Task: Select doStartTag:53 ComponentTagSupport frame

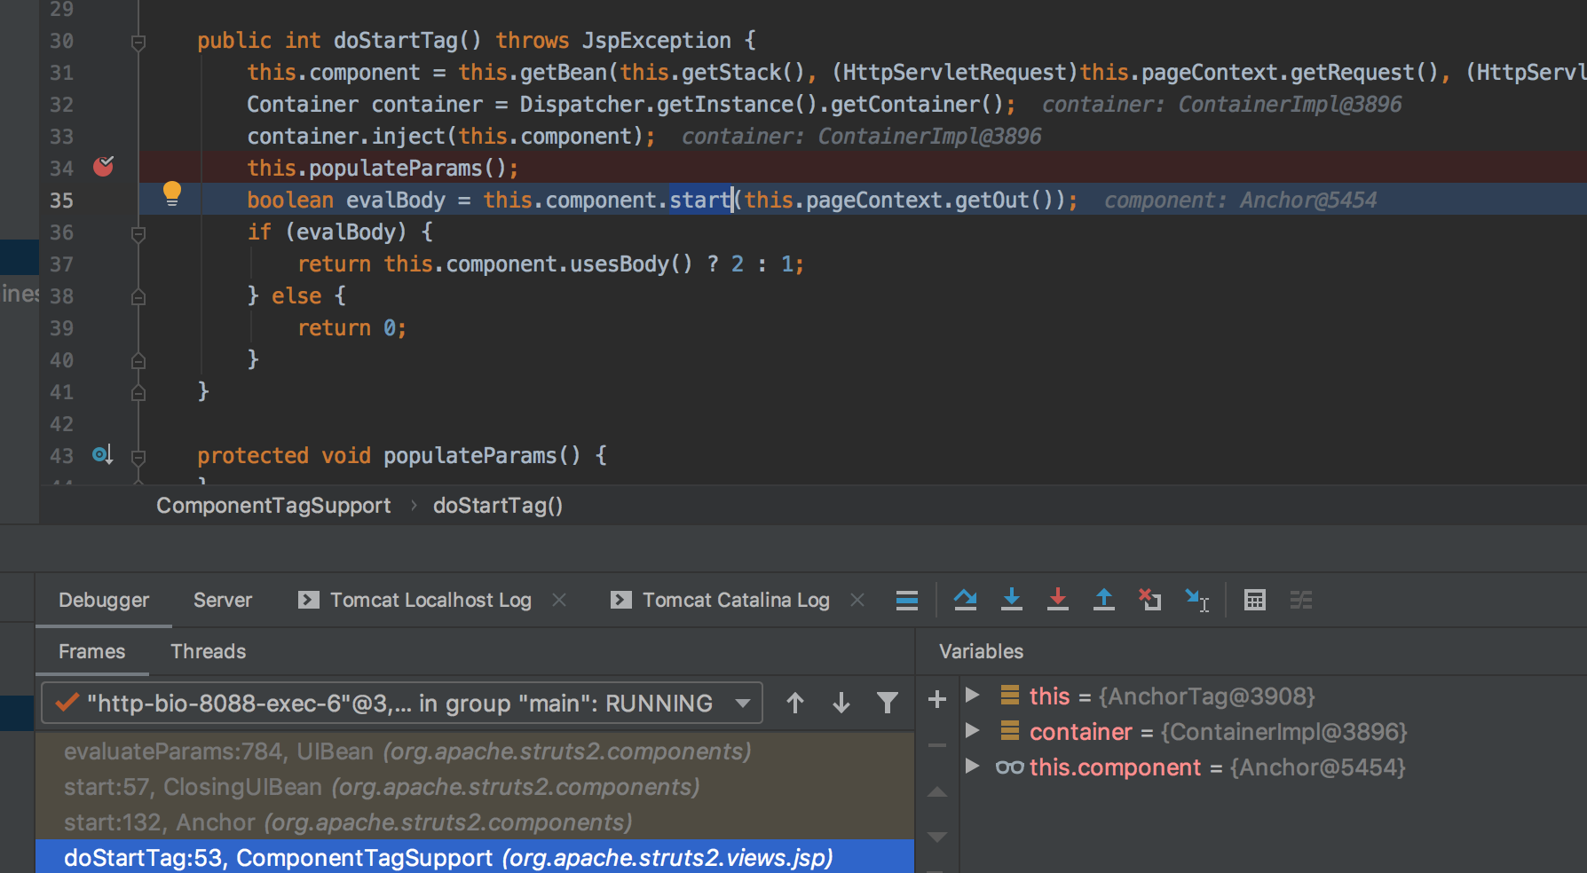Action: coord(475,857)
